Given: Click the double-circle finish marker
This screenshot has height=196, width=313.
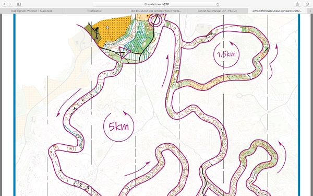Looking at the screenshot, I should point(155,20).
